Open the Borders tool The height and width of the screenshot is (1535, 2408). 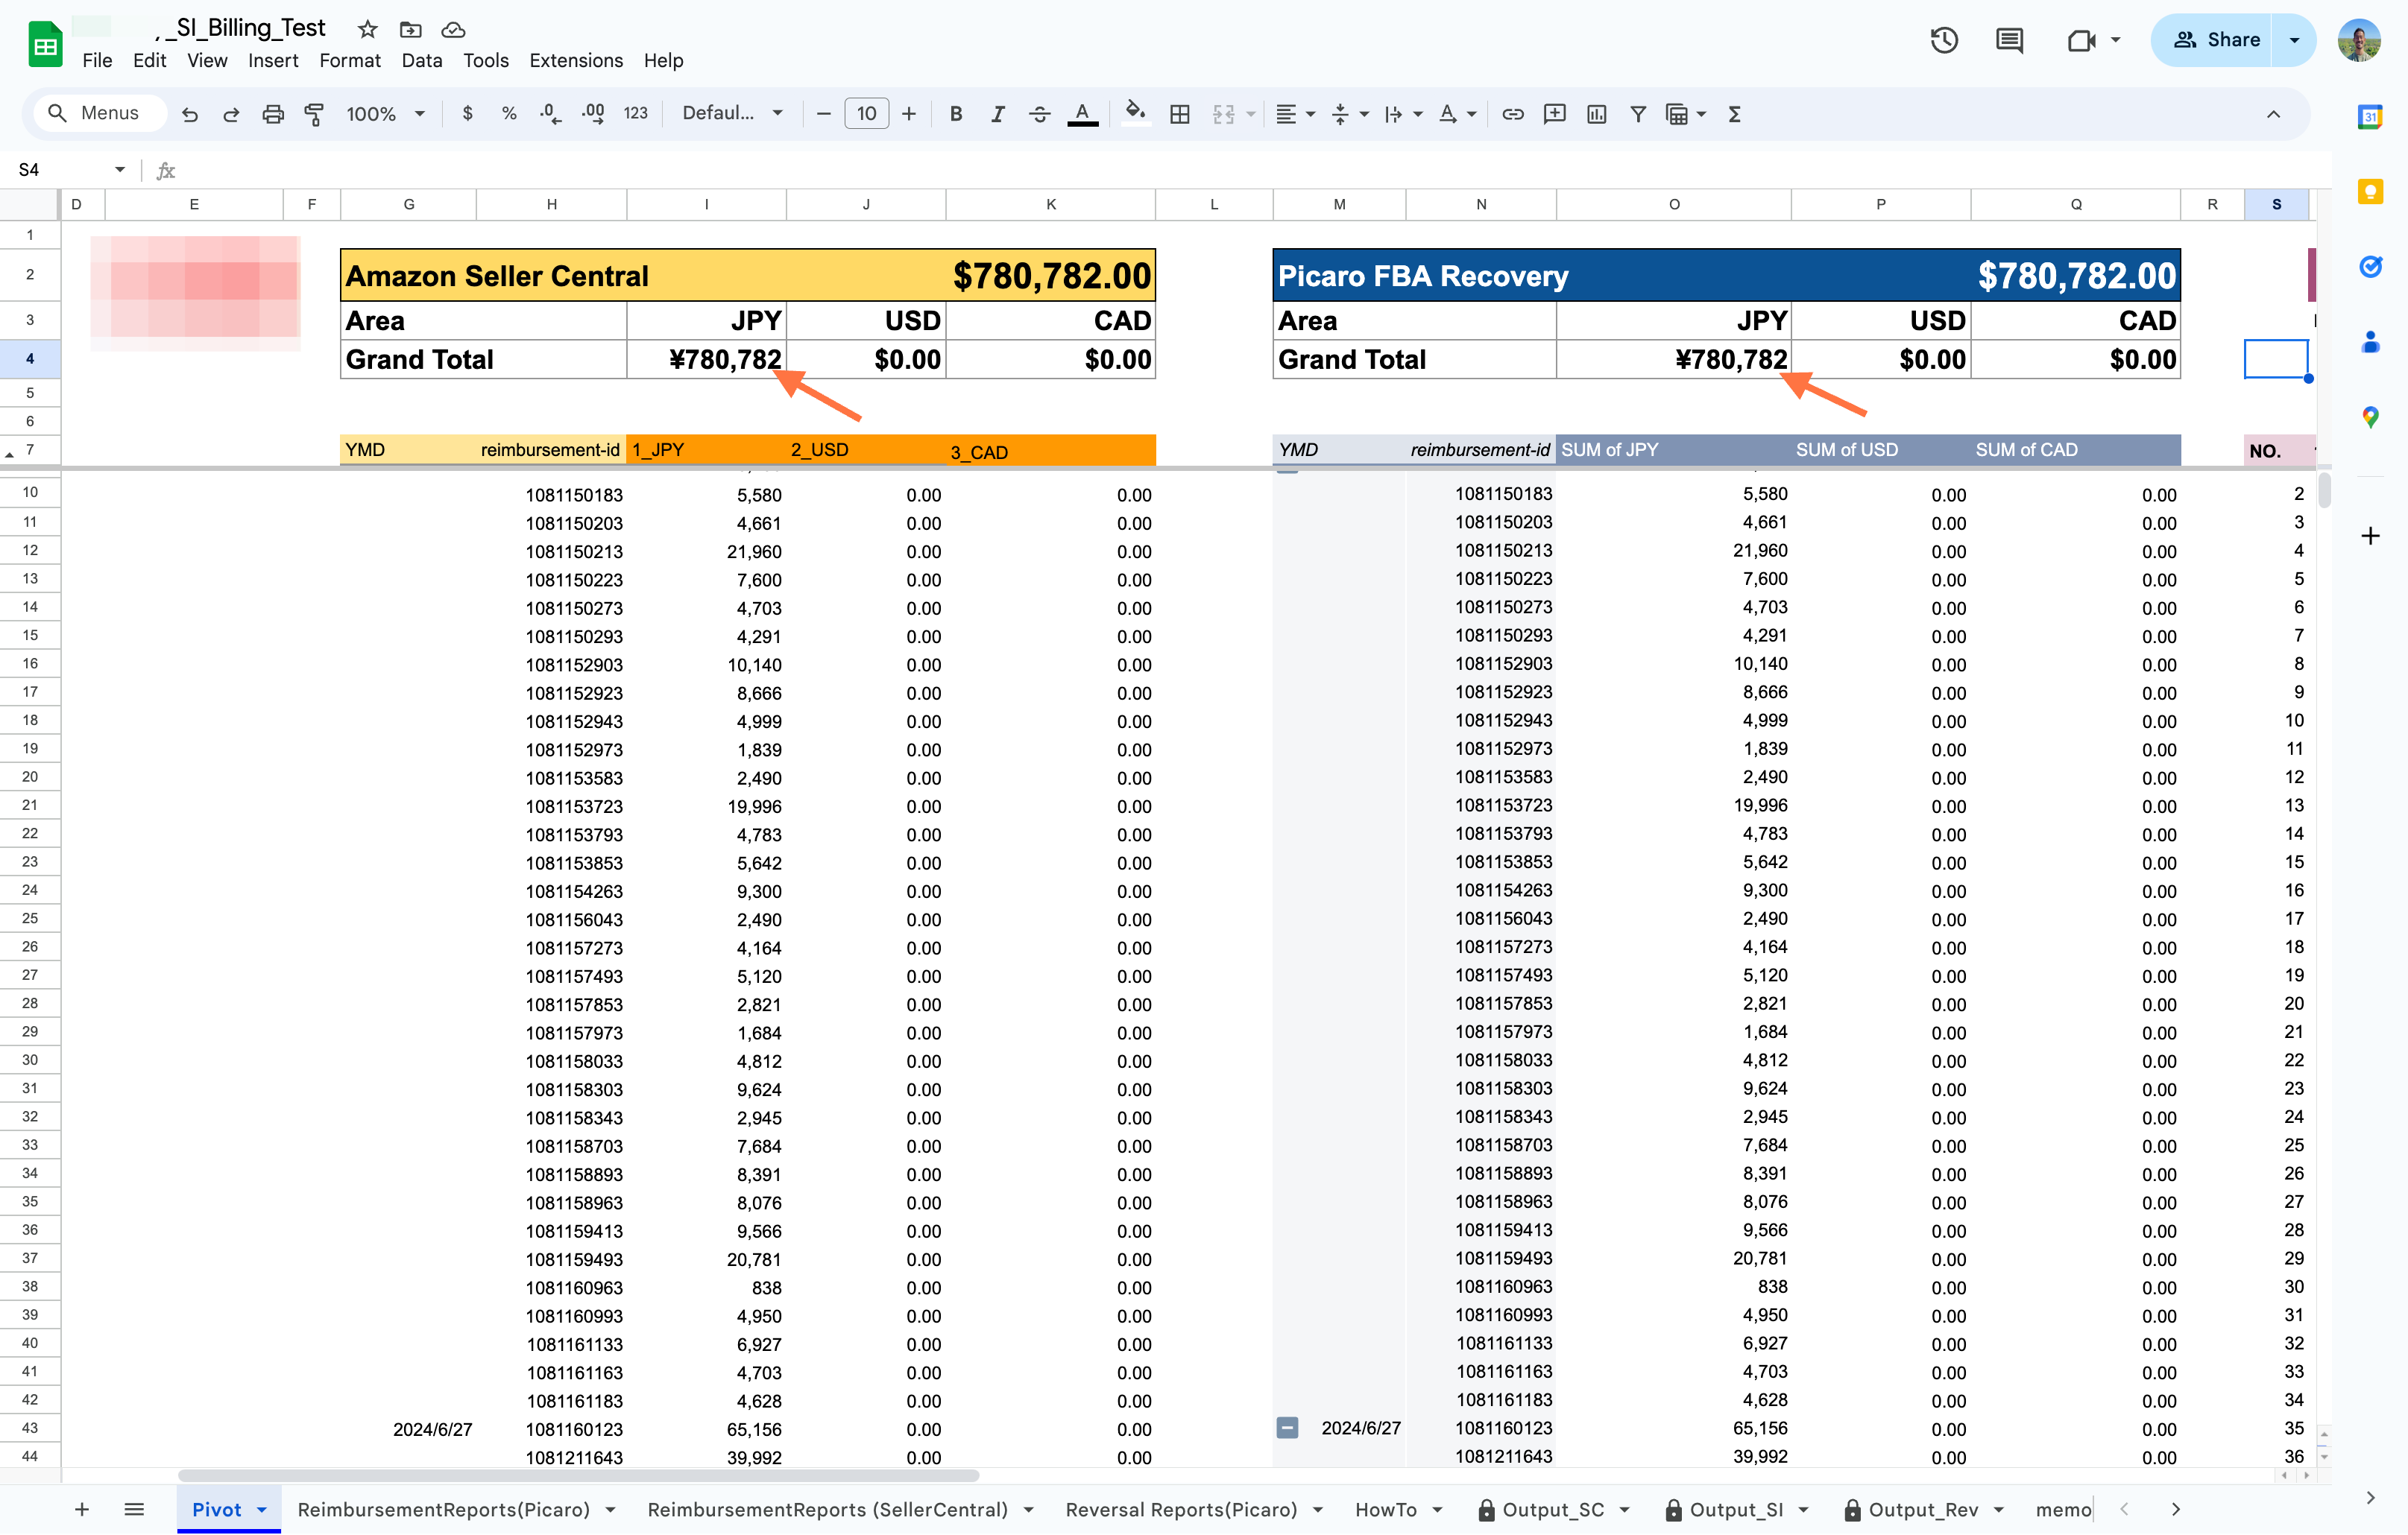pyautogui.click(x=1180, y=114)
